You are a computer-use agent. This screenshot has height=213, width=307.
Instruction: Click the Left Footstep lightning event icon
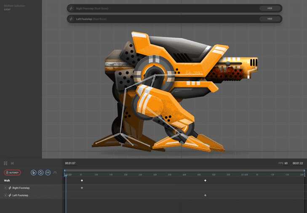click(x=10, y=195)
